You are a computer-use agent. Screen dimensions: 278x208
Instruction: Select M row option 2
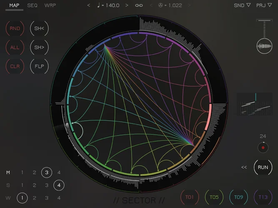click(35, 172)
